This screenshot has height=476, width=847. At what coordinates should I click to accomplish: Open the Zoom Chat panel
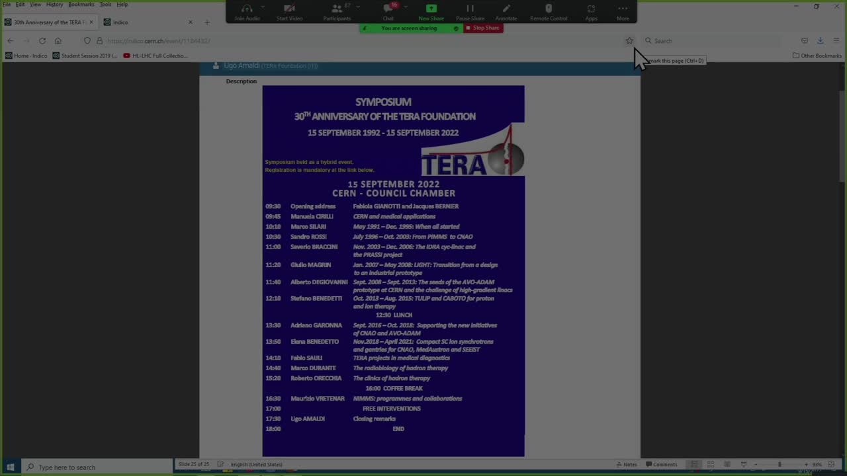coord(388,12)
